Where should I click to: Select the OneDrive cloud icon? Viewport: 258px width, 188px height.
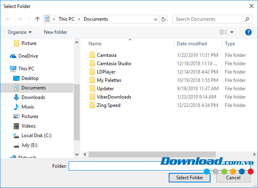[x=13, y=56]
